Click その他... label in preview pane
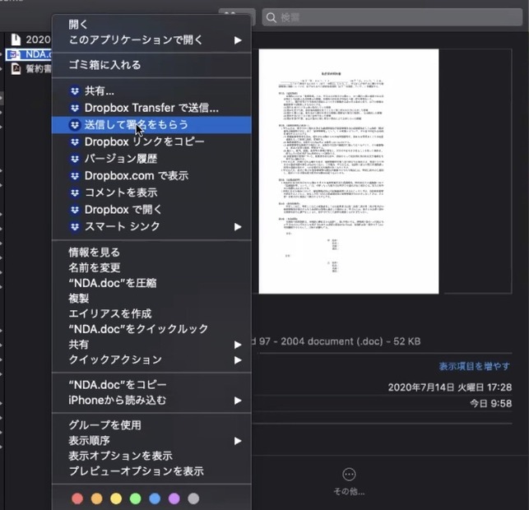 [x=349, y=491]
